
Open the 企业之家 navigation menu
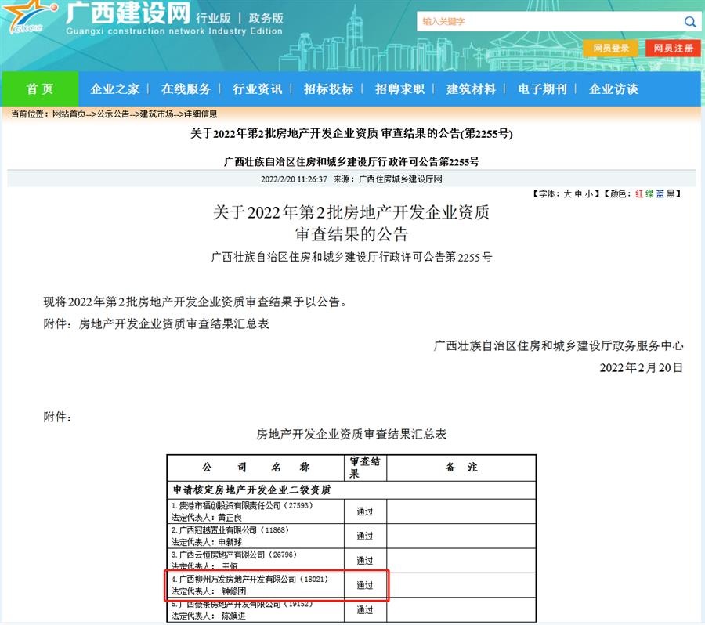click(116, 89)
